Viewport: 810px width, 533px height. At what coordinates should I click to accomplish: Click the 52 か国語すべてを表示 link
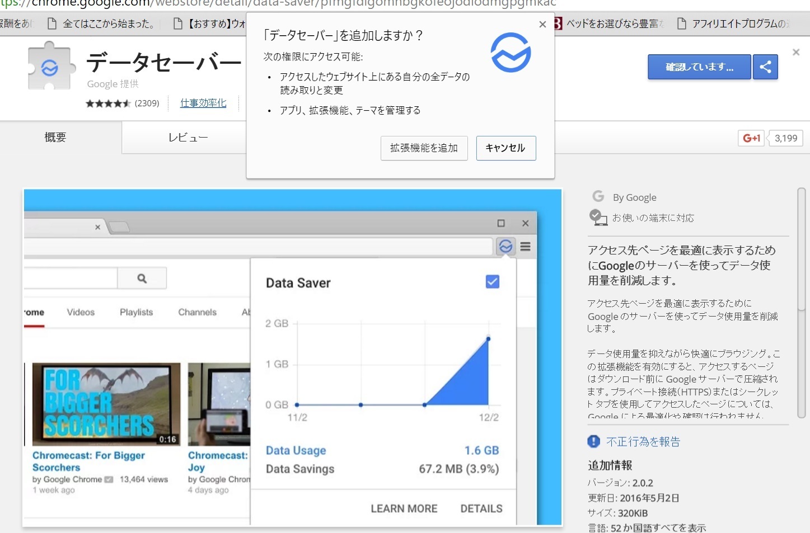tap(658, 528)
